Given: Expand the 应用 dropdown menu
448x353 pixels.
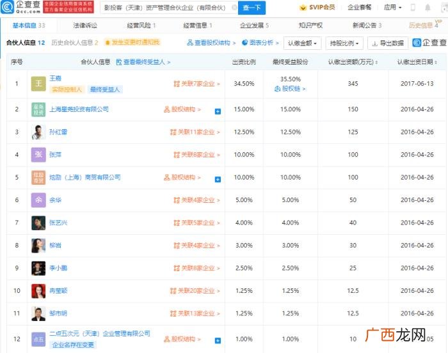Looking at the screenshot, I should [392, 8].
